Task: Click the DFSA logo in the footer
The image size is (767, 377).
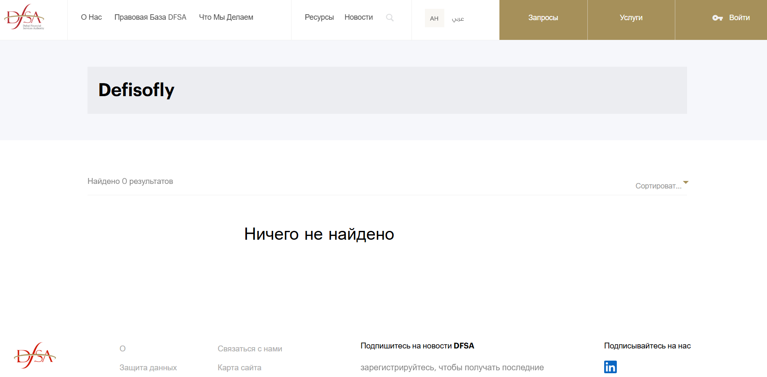Action: point(35,356)
